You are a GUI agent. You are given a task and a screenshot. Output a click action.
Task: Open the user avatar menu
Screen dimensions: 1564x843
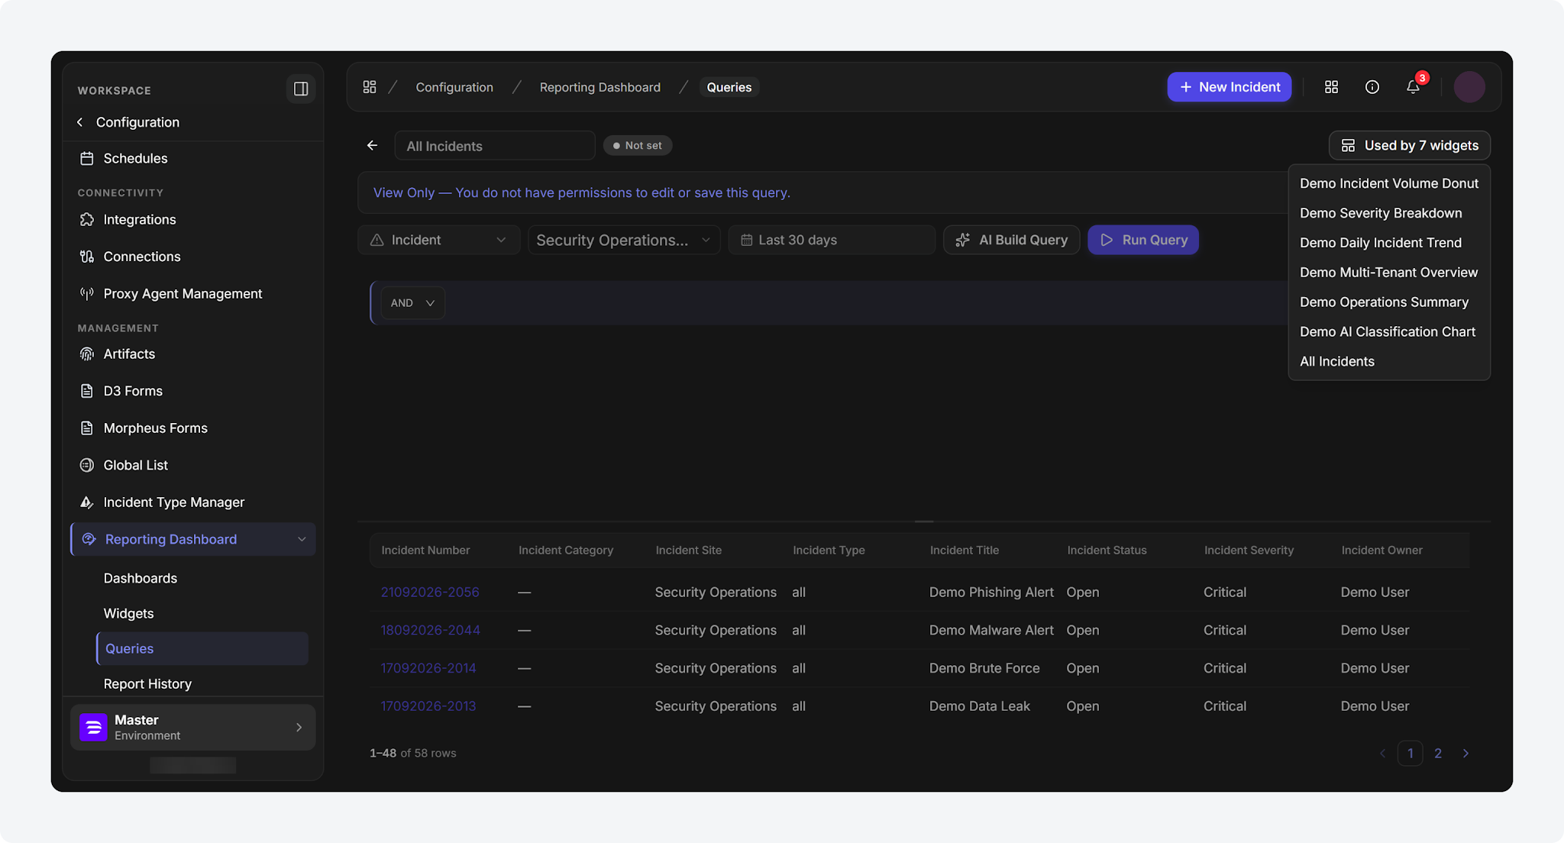(1469, 87)
